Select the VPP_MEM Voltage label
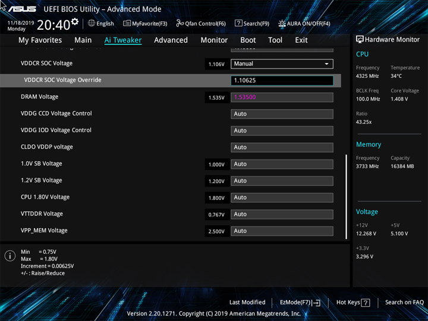 [x=44, y=231]
